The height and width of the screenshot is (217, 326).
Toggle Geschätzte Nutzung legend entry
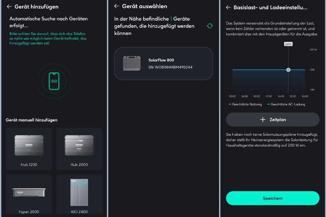245,104
